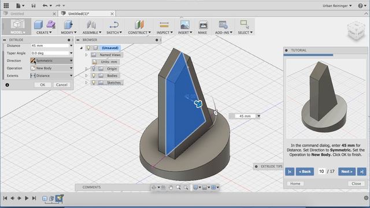Open the SKETCH menu
Image resolution: width=370 pixels, height=208 pixels.
pos(114,32)
